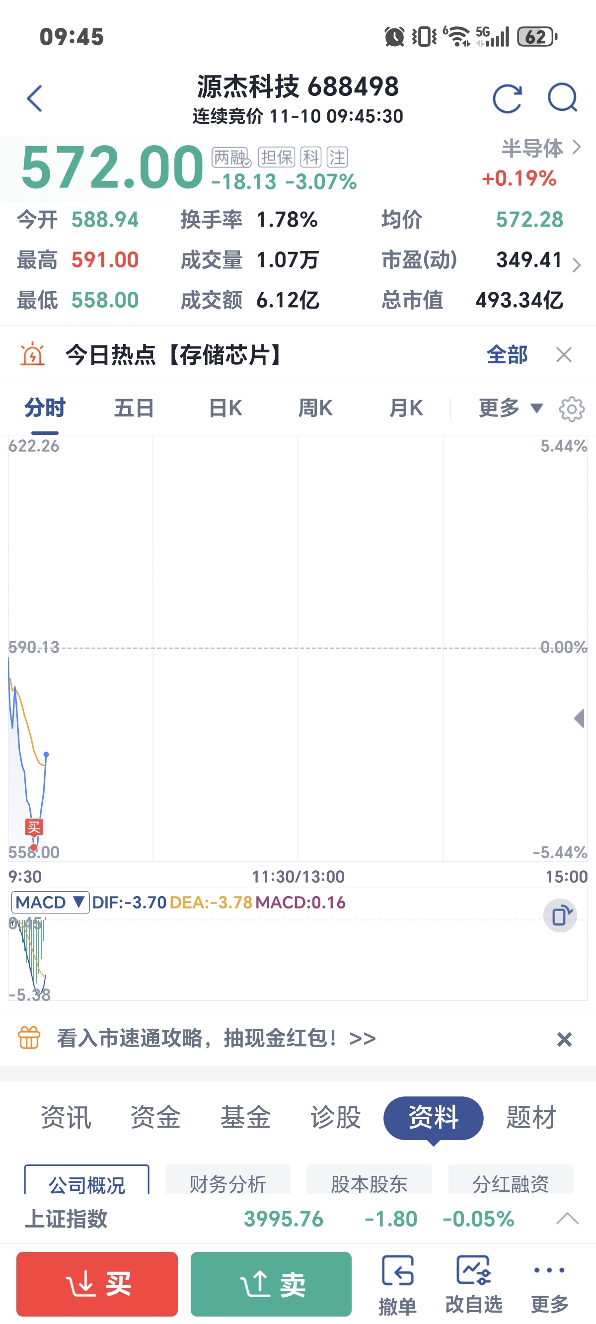Screen dimensions: 596x1324
Task: Expand the side panel arrow on chart
Action: point(579,718)
